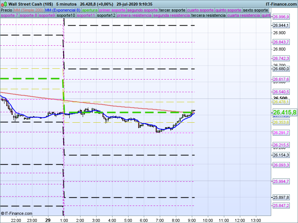Select the primera resistencia label
Image resolution: width=298 pixels, height=223 pixels.
click(x=134, y=16)
